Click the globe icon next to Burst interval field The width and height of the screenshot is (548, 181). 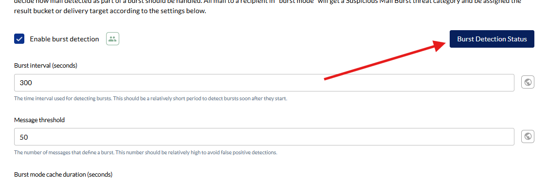[x=528, y=82]
